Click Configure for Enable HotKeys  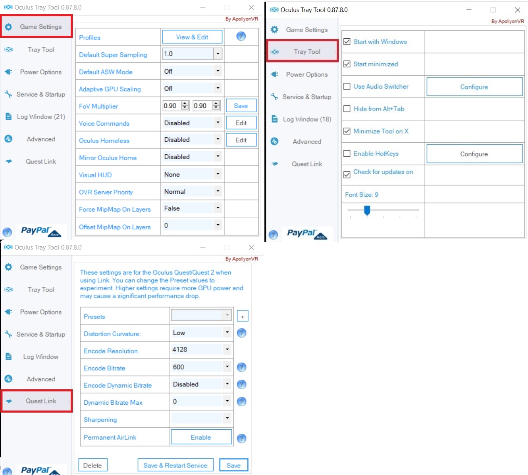click(474, 154)
